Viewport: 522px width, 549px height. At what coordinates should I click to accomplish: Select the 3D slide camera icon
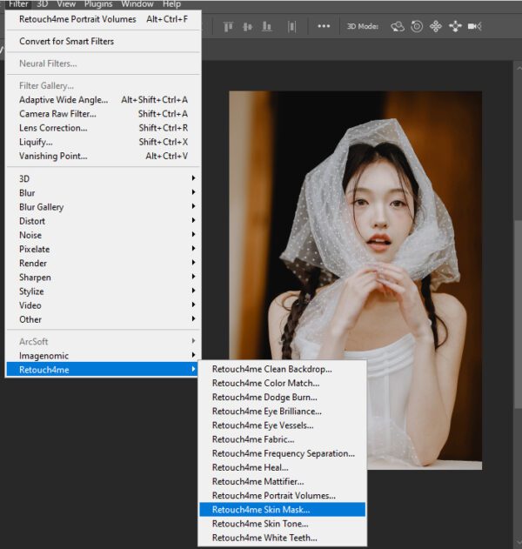pyautogui.click(x=455, y=26)
